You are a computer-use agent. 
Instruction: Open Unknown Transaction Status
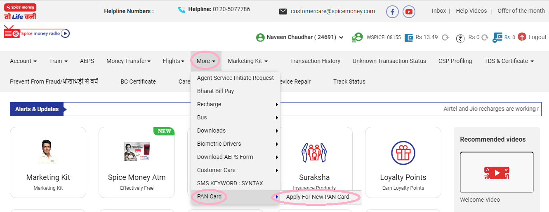tap(389, 61)
